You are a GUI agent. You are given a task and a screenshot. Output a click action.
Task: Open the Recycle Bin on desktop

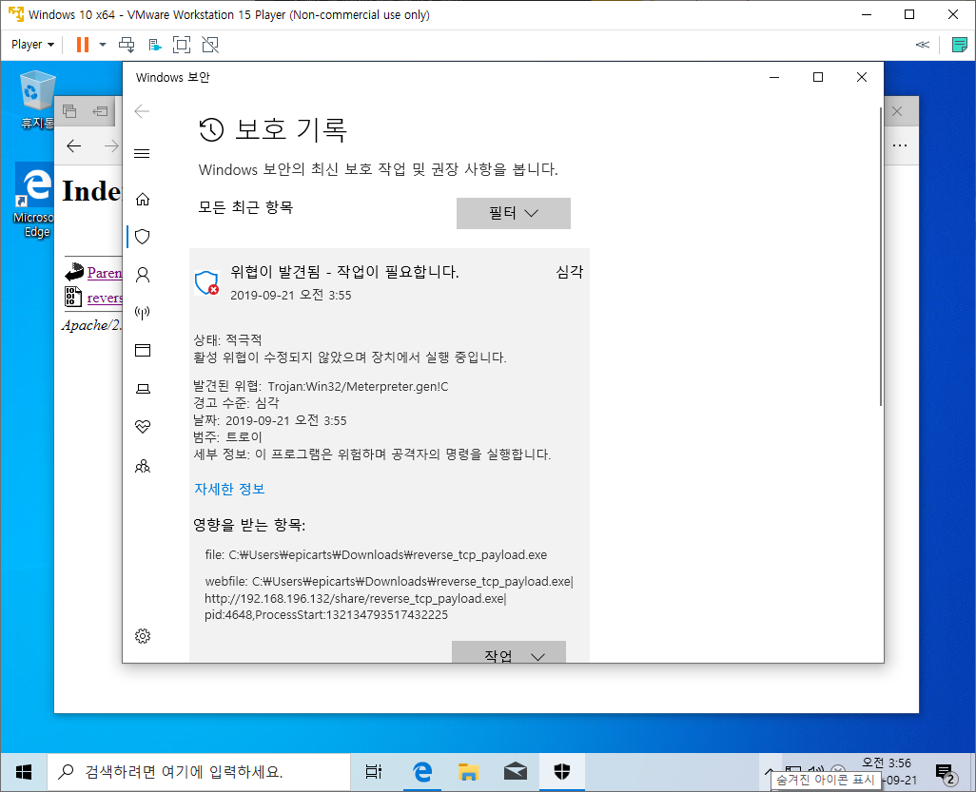click(37, 100)
